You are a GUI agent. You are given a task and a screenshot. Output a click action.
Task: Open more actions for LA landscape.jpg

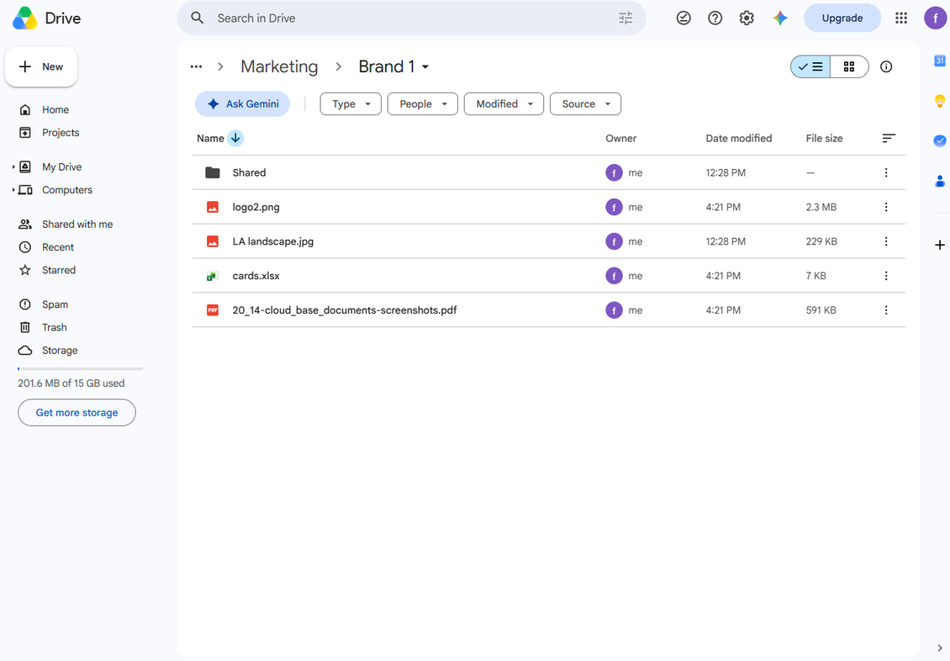(886, 241)
